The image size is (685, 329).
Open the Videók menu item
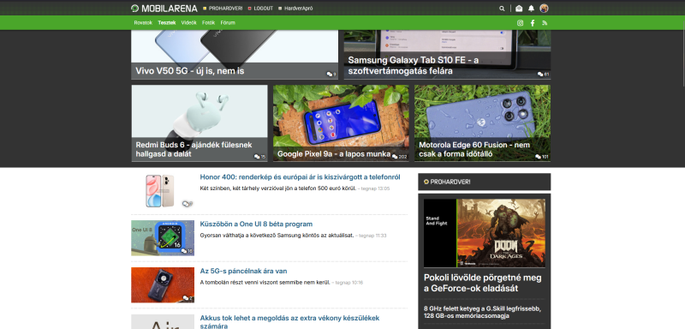click(x=188, y=23)
